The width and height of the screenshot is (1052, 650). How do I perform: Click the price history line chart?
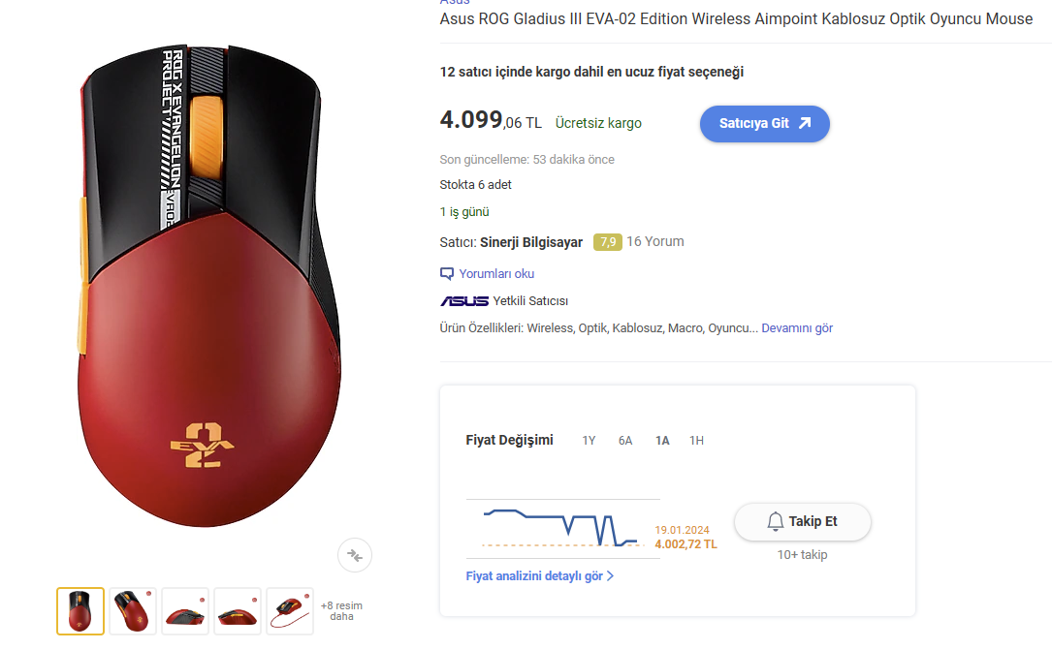pyautogui.click(x=560, y=528)
